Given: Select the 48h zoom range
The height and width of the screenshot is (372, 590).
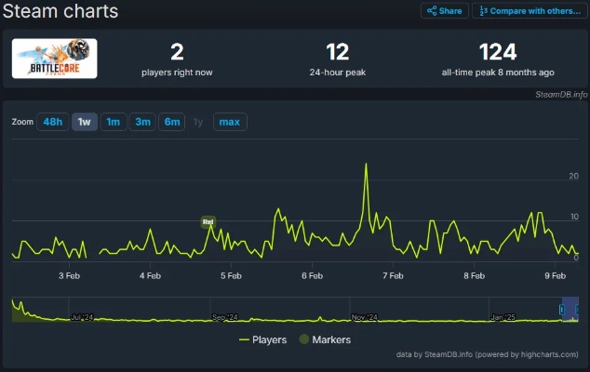Looking at the screenshot, I should pos(52,122).
